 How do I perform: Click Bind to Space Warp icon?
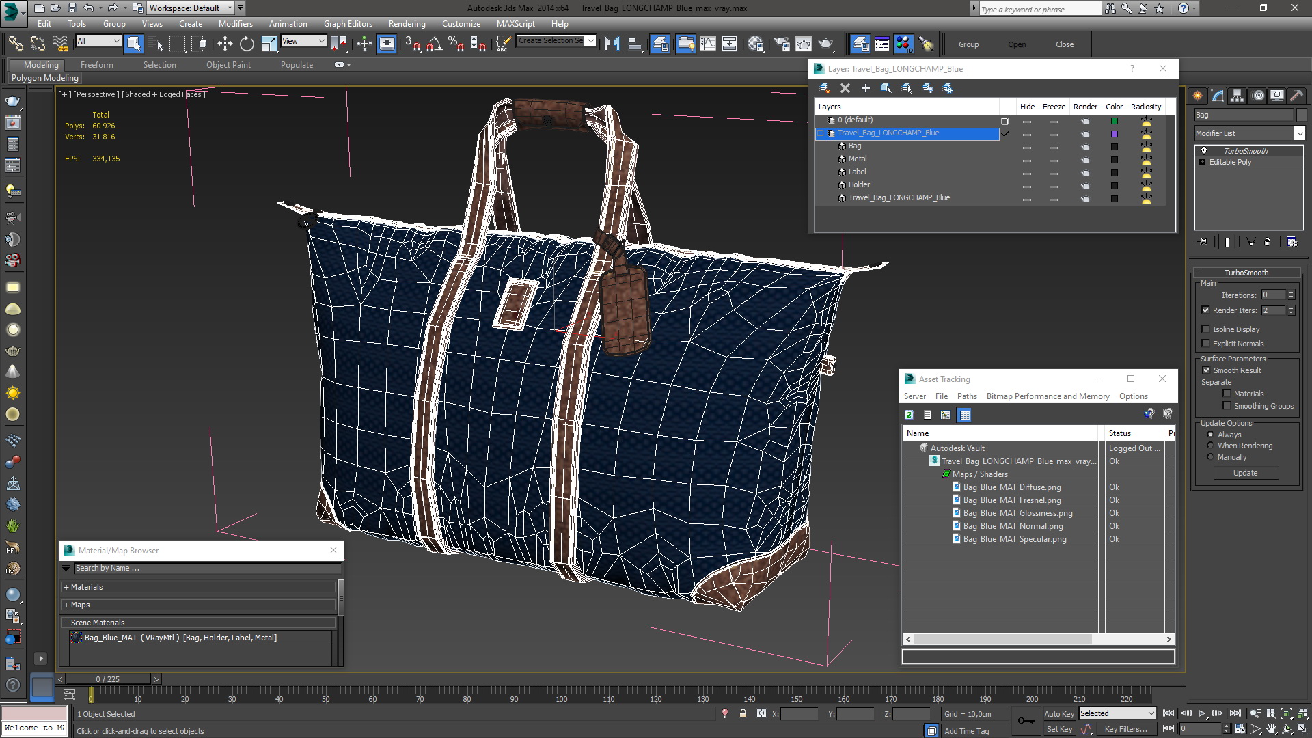coord(60,44)
